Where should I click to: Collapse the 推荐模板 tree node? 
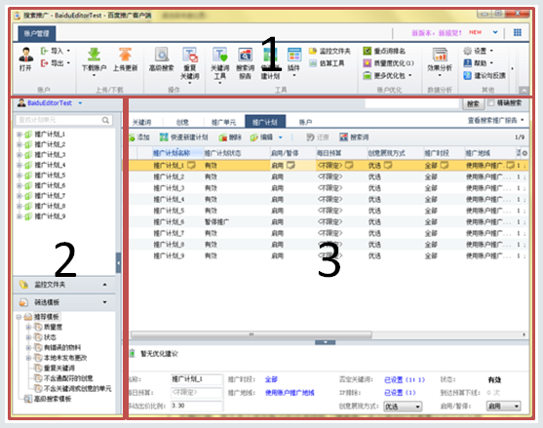point(19,317)
